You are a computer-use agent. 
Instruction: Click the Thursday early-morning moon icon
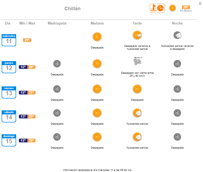point(57,64)
